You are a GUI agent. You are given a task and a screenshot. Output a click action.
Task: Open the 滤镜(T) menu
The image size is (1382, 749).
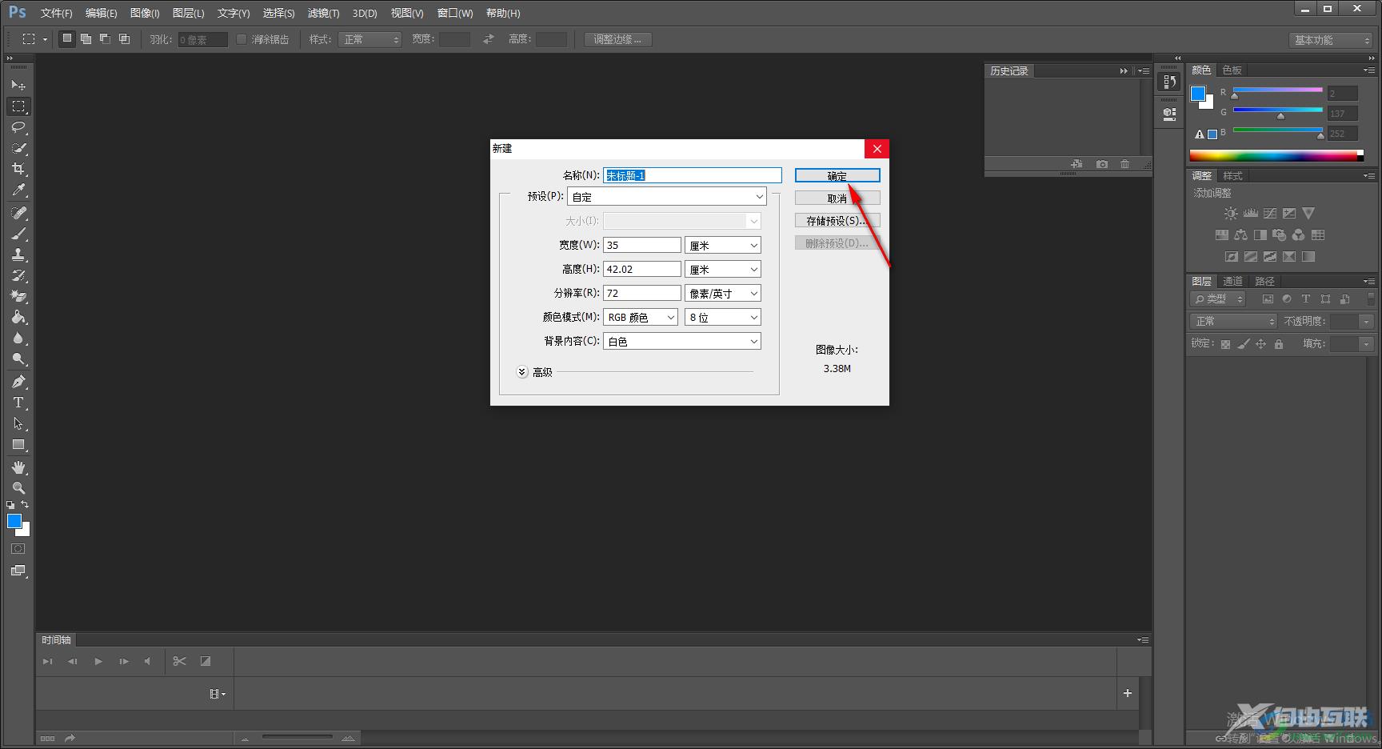[x=323, y=14]
